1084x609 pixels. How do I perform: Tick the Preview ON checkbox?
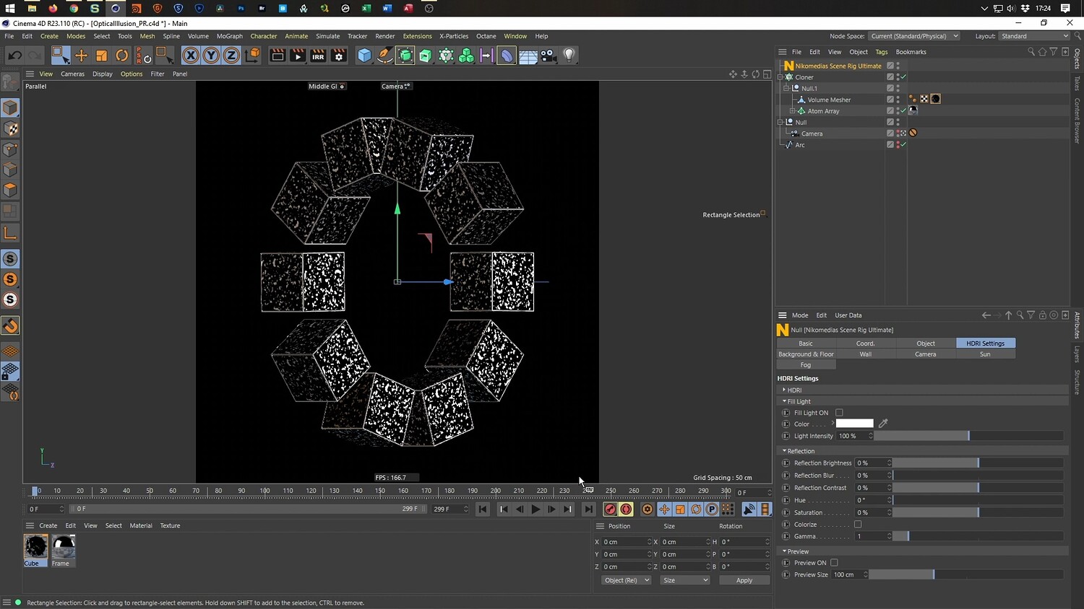click(834, 563)
